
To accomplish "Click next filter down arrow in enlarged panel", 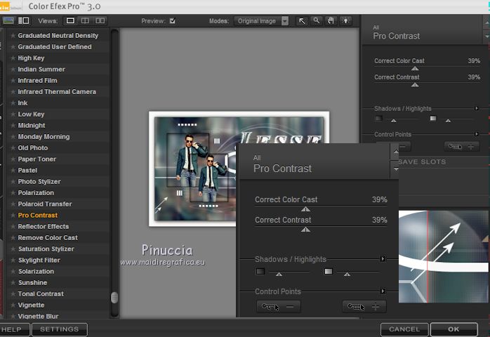I will tap(396, 169).
